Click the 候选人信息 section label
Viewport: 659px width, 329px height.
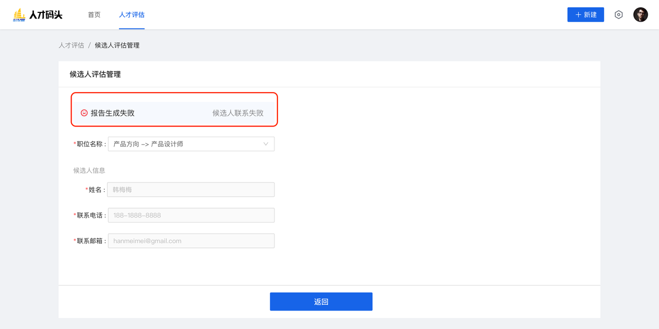[89, 170]
